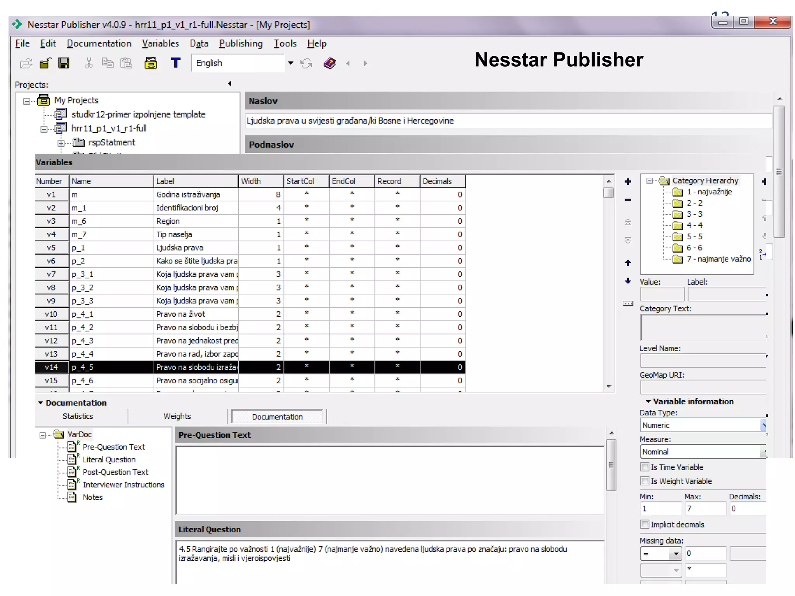Remove a variable with the minus icon

pos(628,200)
